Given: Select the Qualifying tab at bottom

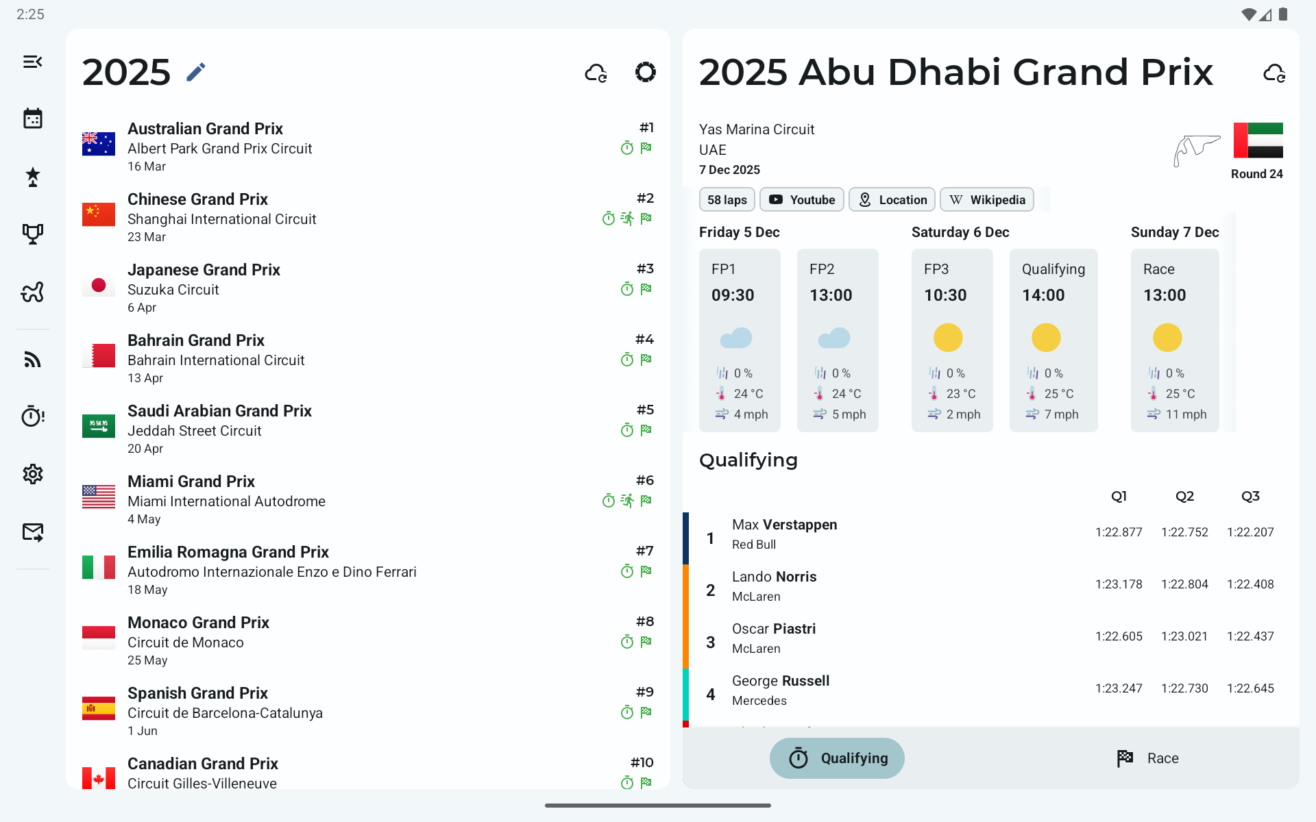Looking at the screenshot, I should (837, 758).
